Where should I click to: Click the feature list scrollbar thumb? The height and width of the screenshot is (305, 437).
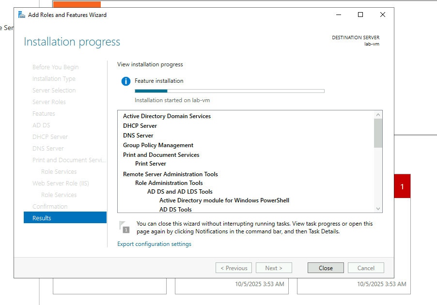click(x=378, y=133)
